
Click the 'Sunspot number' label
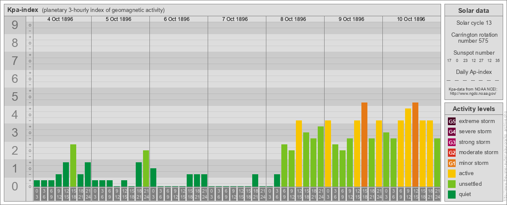474,53
